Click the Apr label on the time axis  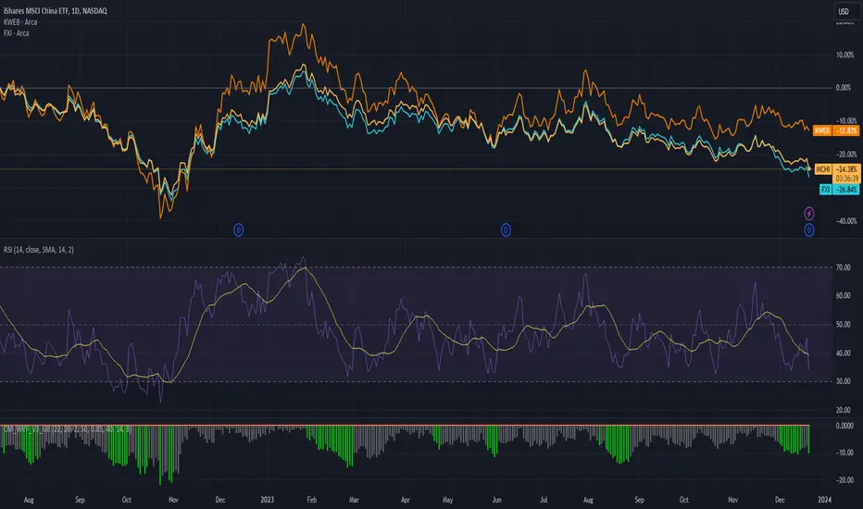coord(406,500)
